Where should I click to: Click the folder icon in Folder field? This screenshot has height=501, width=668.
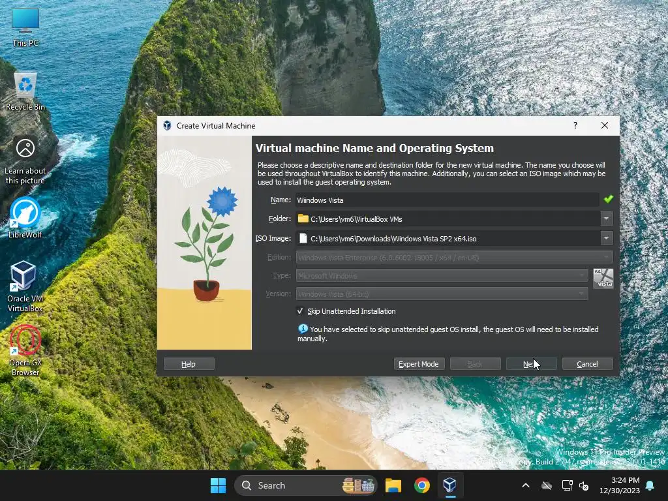(303, 219)
